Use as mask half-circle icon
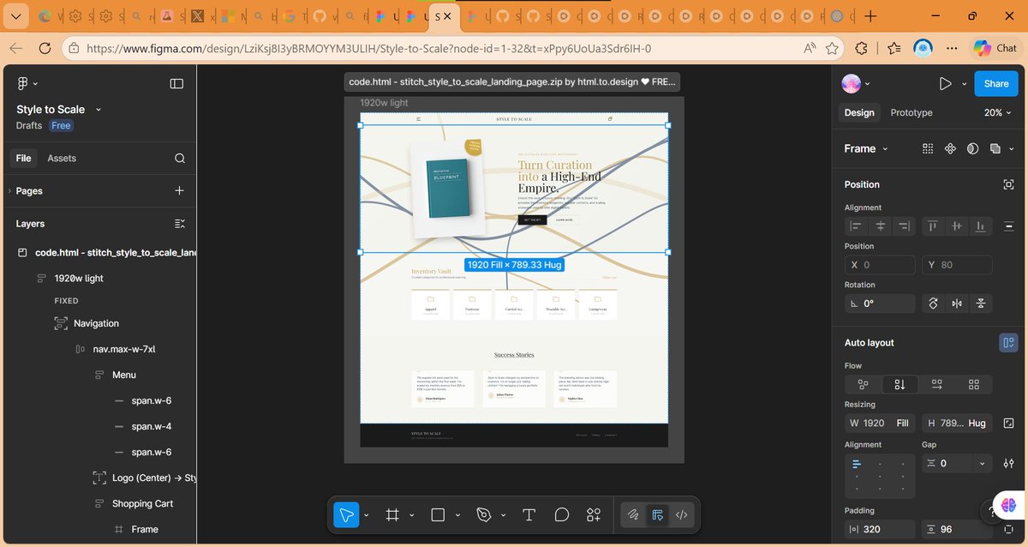The width and height of the screenshot is (1028, 547). [972, 148]
